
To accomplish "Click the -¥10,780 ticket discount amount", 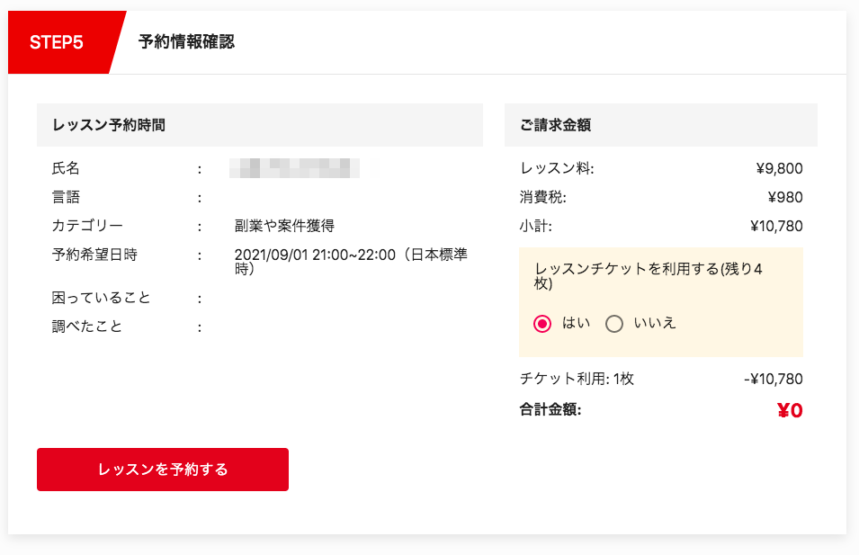I will [774, 379].
